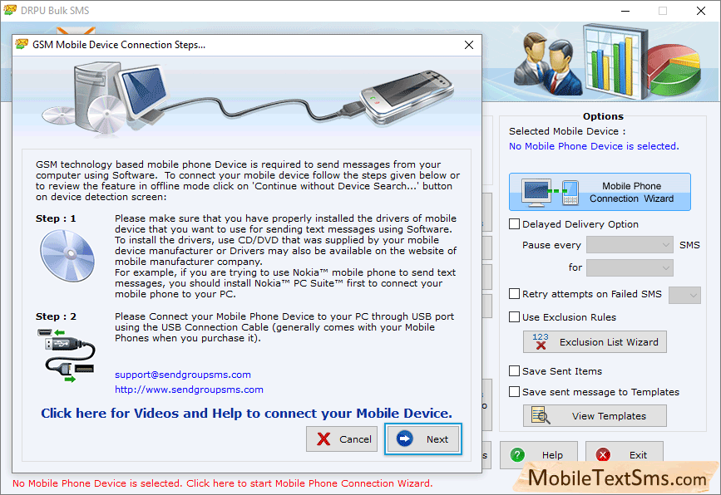Click the Step 2 USB cable icon
Screen dimensions: 721x495
(x=67, y=355)
